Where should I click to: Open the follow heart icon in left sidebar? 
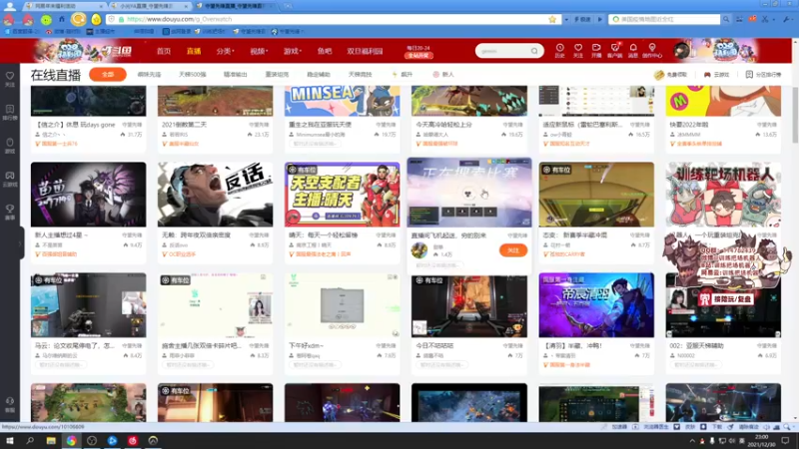click(10, 76)
